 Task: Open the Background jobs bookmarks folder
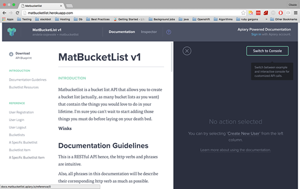[162, 19]
